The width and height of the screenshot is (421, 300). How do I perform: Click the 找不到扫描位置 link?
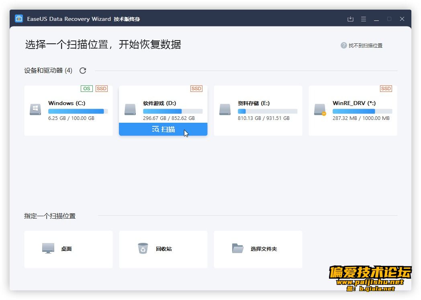[x=366, y=46]
